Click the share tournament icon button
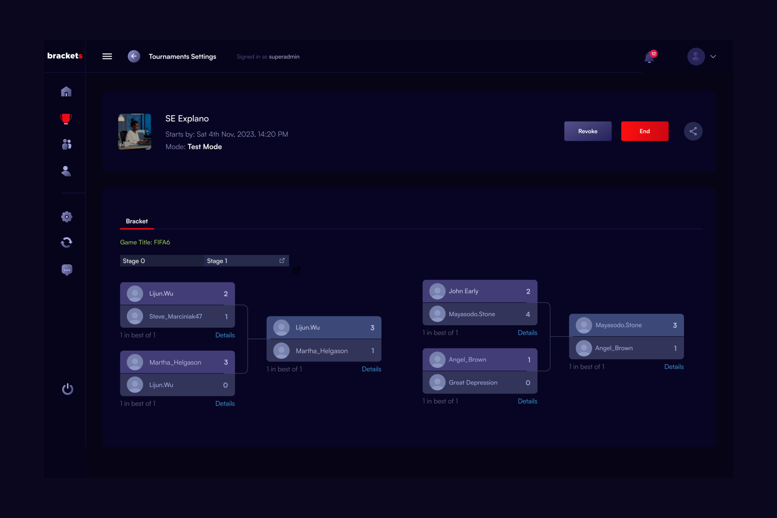This screenshot has width=777, height=518. click(693, 131)
